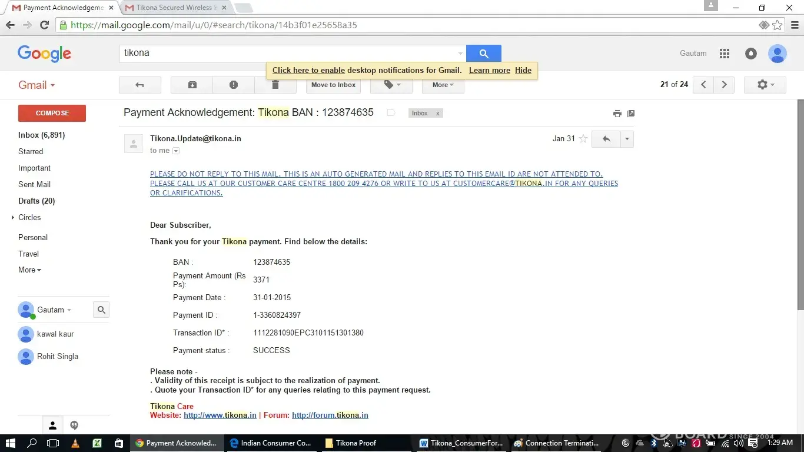
Task: Go to the newer message arrow
Action: tap(703, 85)
